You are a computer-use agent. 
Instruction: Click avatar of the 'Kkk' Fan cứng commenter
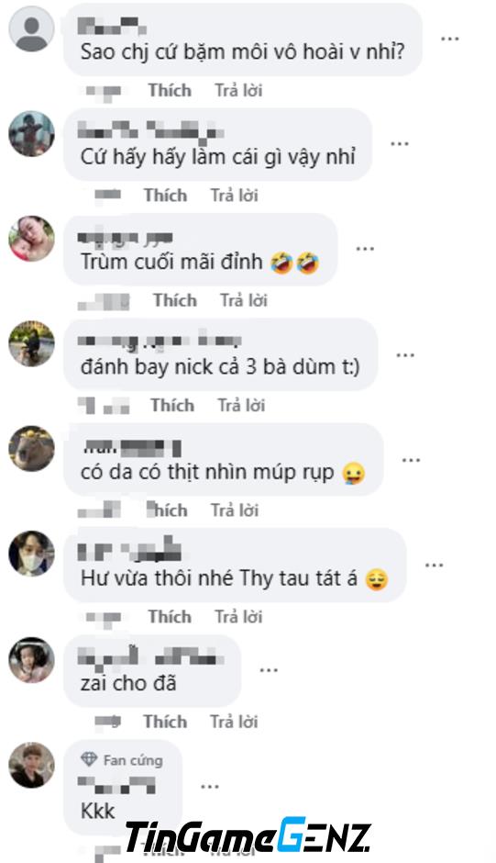point(31,765)
